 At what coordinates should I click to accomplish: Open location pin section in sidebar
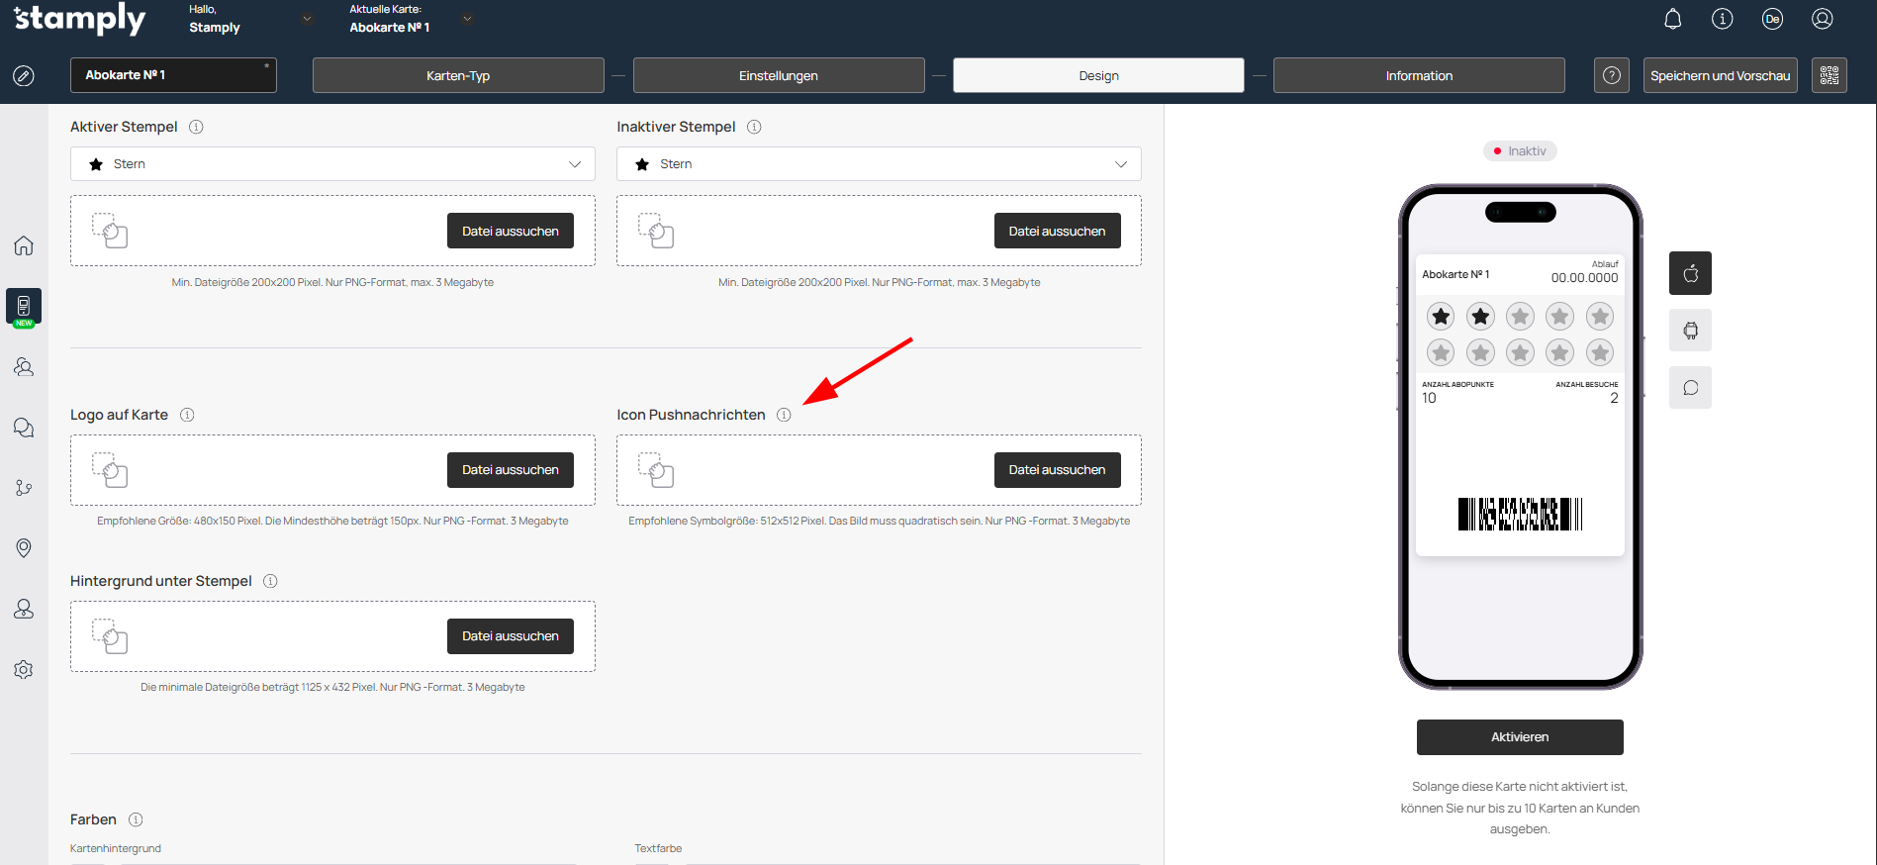coord(24,548)
